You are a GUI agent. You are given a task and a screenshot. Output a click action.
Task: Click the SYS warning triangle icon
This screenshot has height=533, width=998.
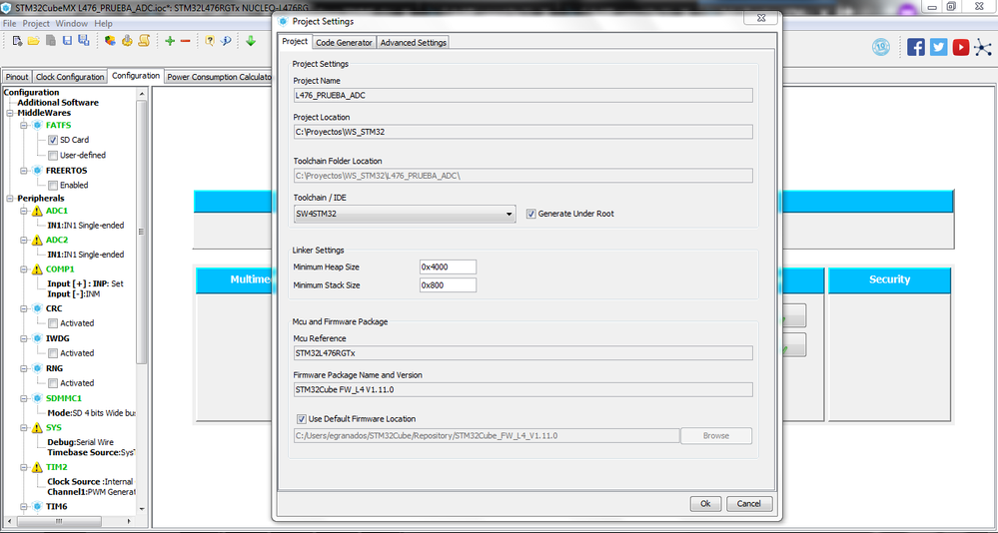[37, 427]
